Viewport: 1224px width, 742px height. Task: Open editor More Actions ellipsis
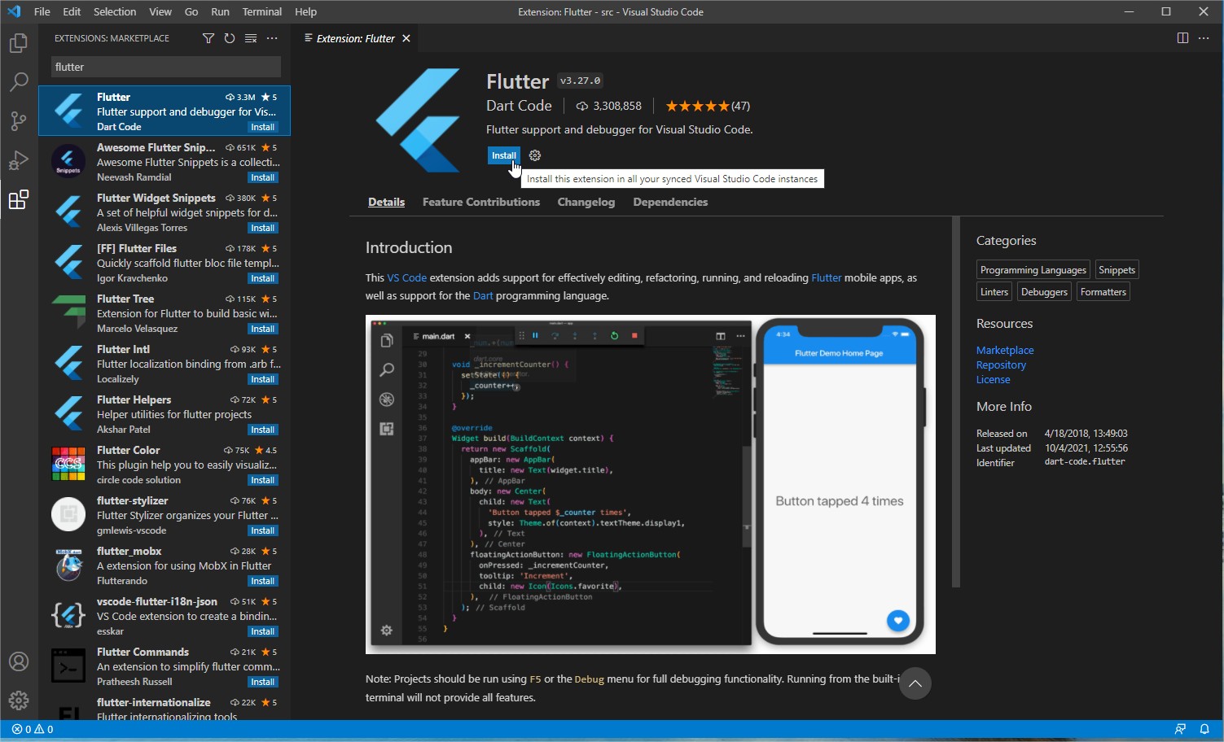(1204, 38)
